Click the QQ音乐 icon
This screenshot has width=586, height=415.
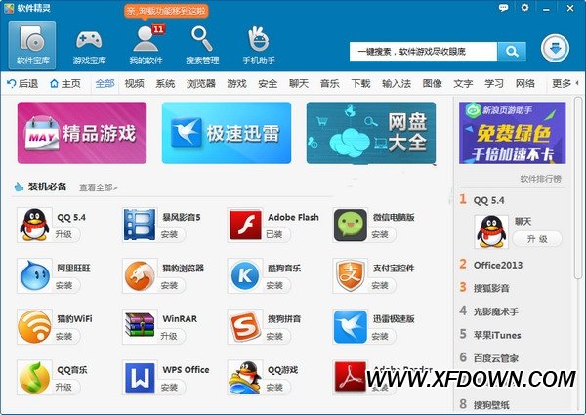(x=34, y=378)
